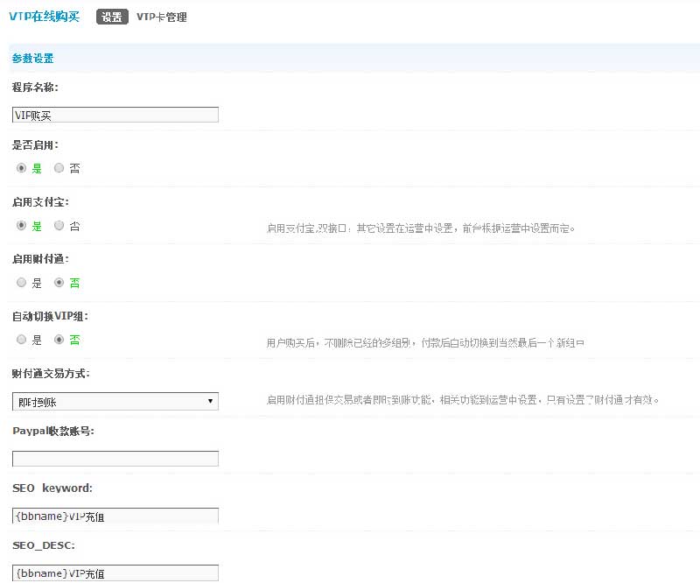This screenshot has height=583, width=700.
Task: Open the VIP卡管理 tab
Action: pyautogui.click(x=161, y=17)
